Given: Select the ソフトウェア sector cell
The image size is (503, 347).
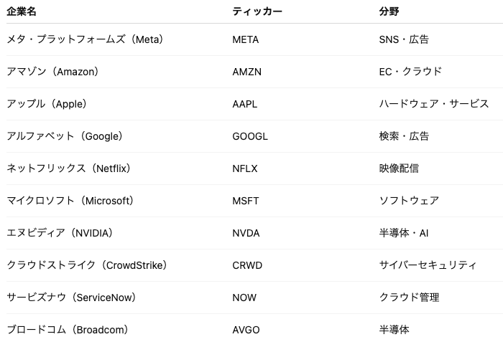Looking at the screenshot, I should point(409,201).
